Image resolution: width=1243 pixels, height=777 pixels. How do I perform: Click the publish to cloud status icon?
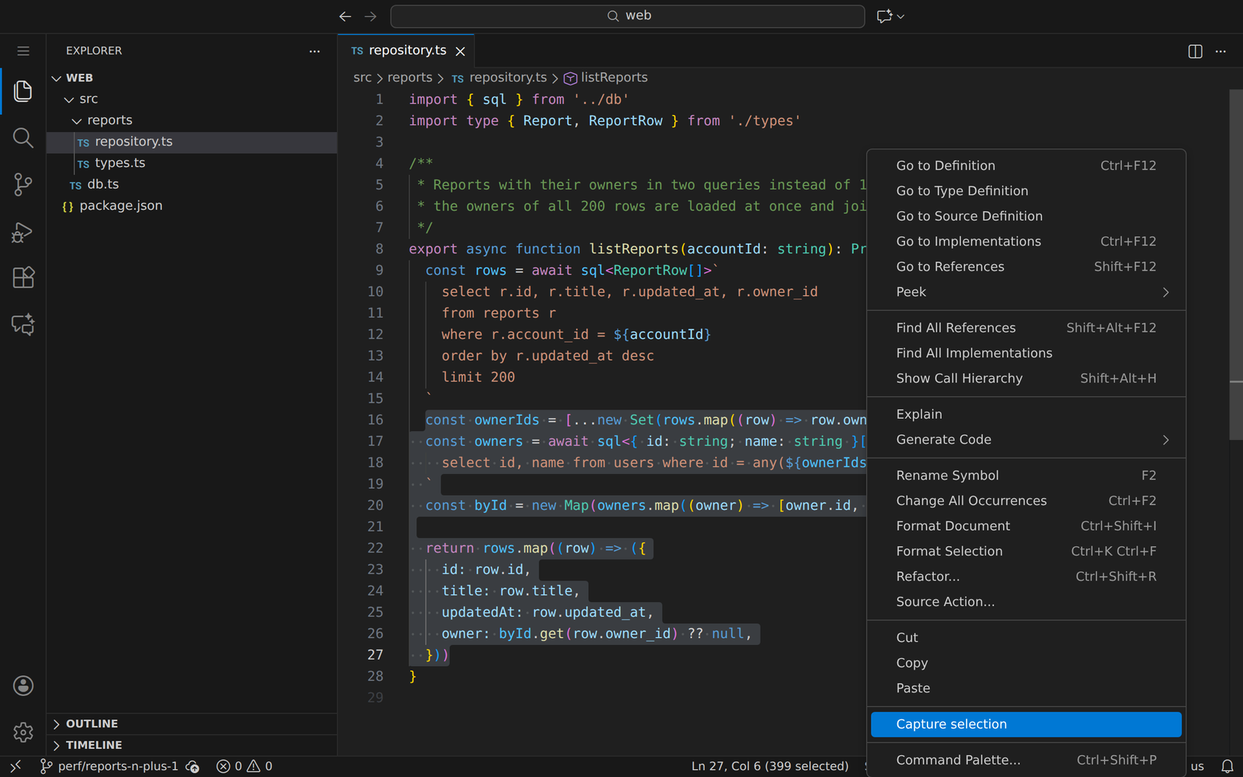click(193, 767)
